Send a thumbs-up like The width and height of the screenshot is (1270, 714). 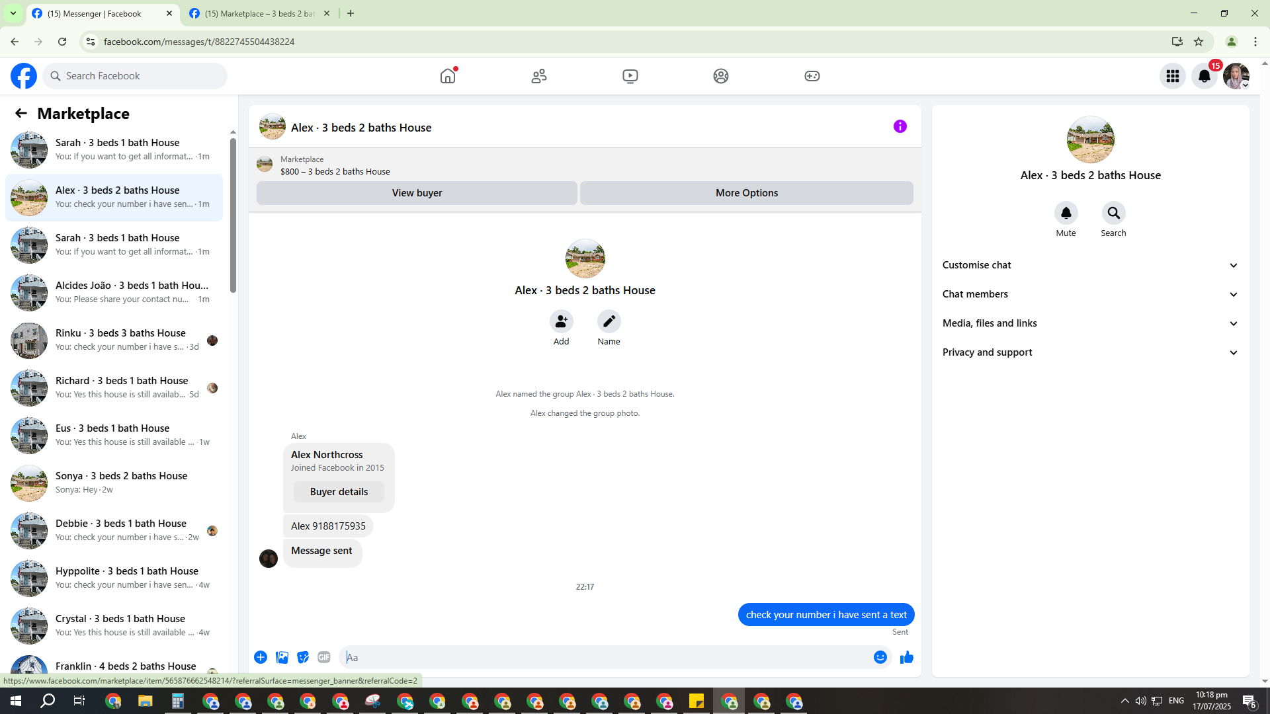[x=907, y=657]
